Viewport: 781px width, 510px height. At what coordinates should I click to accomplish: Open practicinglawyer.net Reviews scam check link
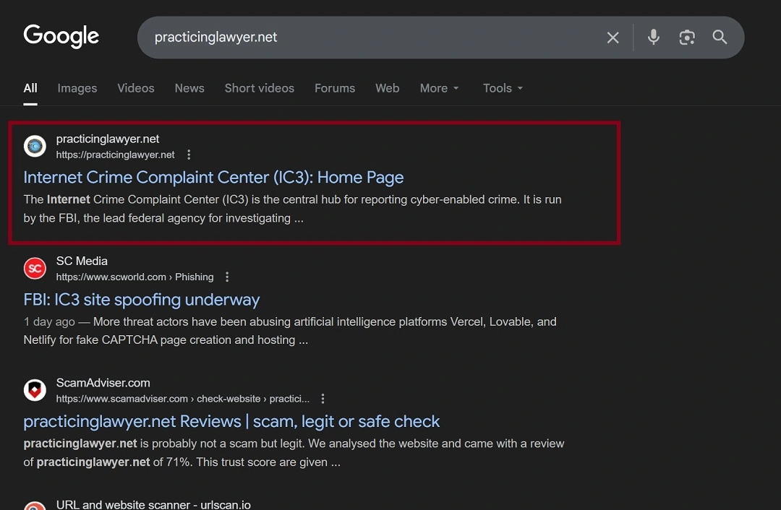click(231, 421)
